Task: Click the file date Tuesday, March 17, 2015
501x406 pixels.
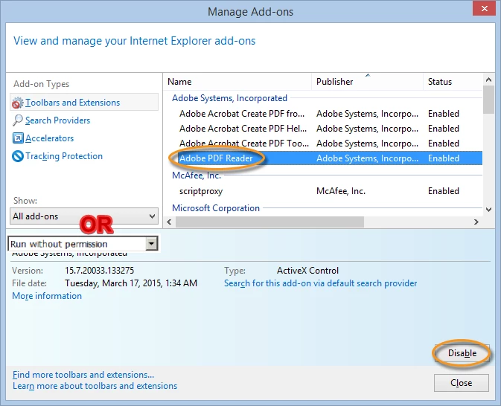Action: click(131, 283)
